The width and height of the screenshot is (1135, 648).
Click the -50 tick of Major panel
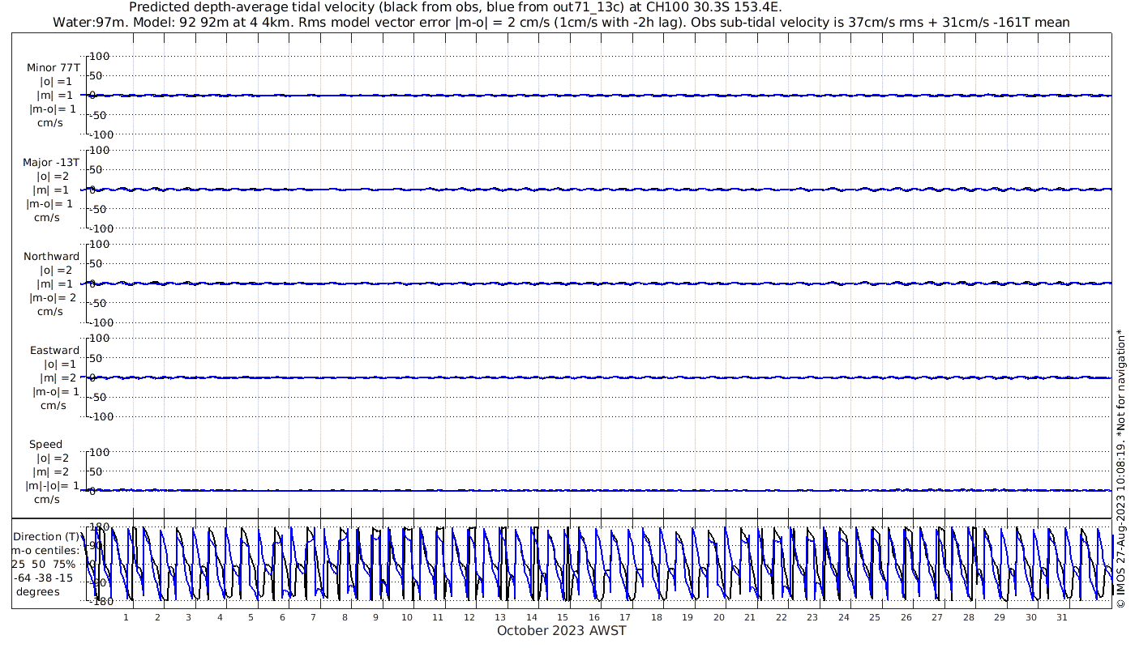[99, 209]
